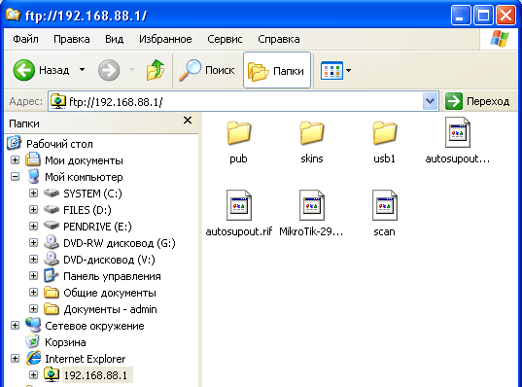522x387 pixels.
Task: Click the Сетевое окружение network icon
Action: pyautogui.click(x=33, y=325)
